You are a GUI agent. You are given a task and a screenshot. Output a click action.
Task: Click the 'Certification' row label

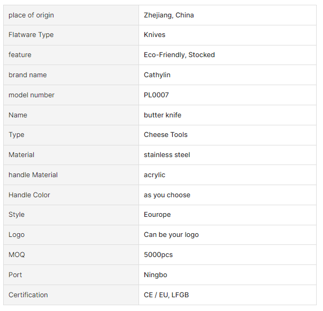coord(28,295)
